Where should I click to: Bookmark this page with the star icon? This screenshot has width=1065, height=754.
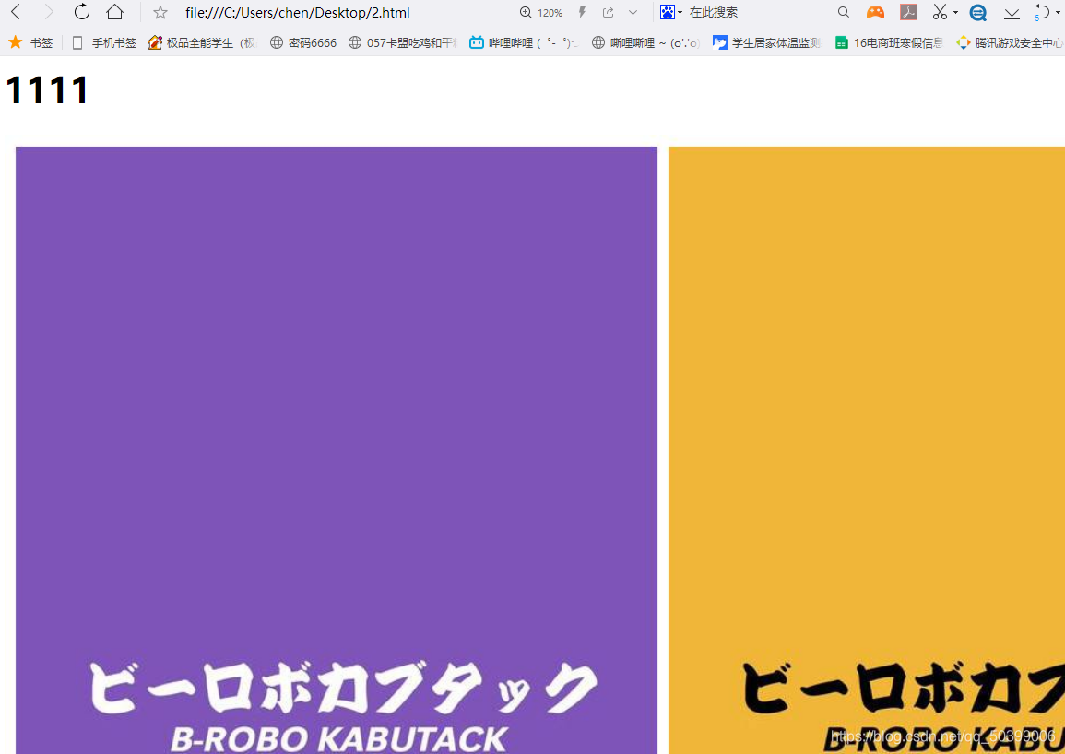point(160,12)
